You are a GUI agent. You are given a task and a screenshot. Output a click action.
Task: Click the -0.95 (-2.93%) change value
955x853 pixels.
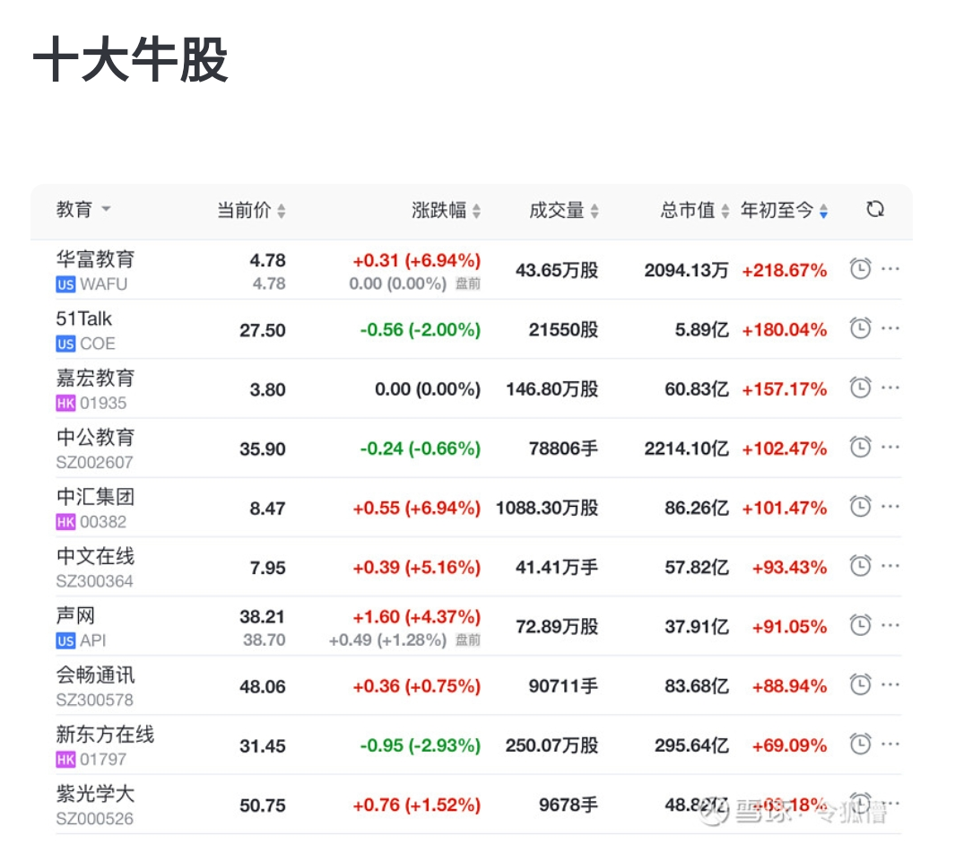421,745
